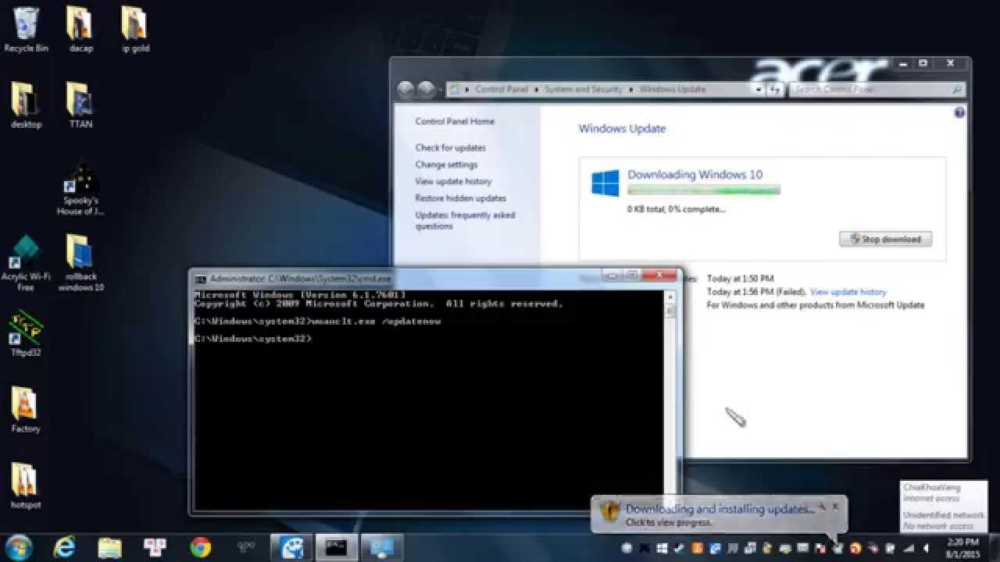
Task: Switch to System and Security in the breadcrumb
Action: coord(583,89)
